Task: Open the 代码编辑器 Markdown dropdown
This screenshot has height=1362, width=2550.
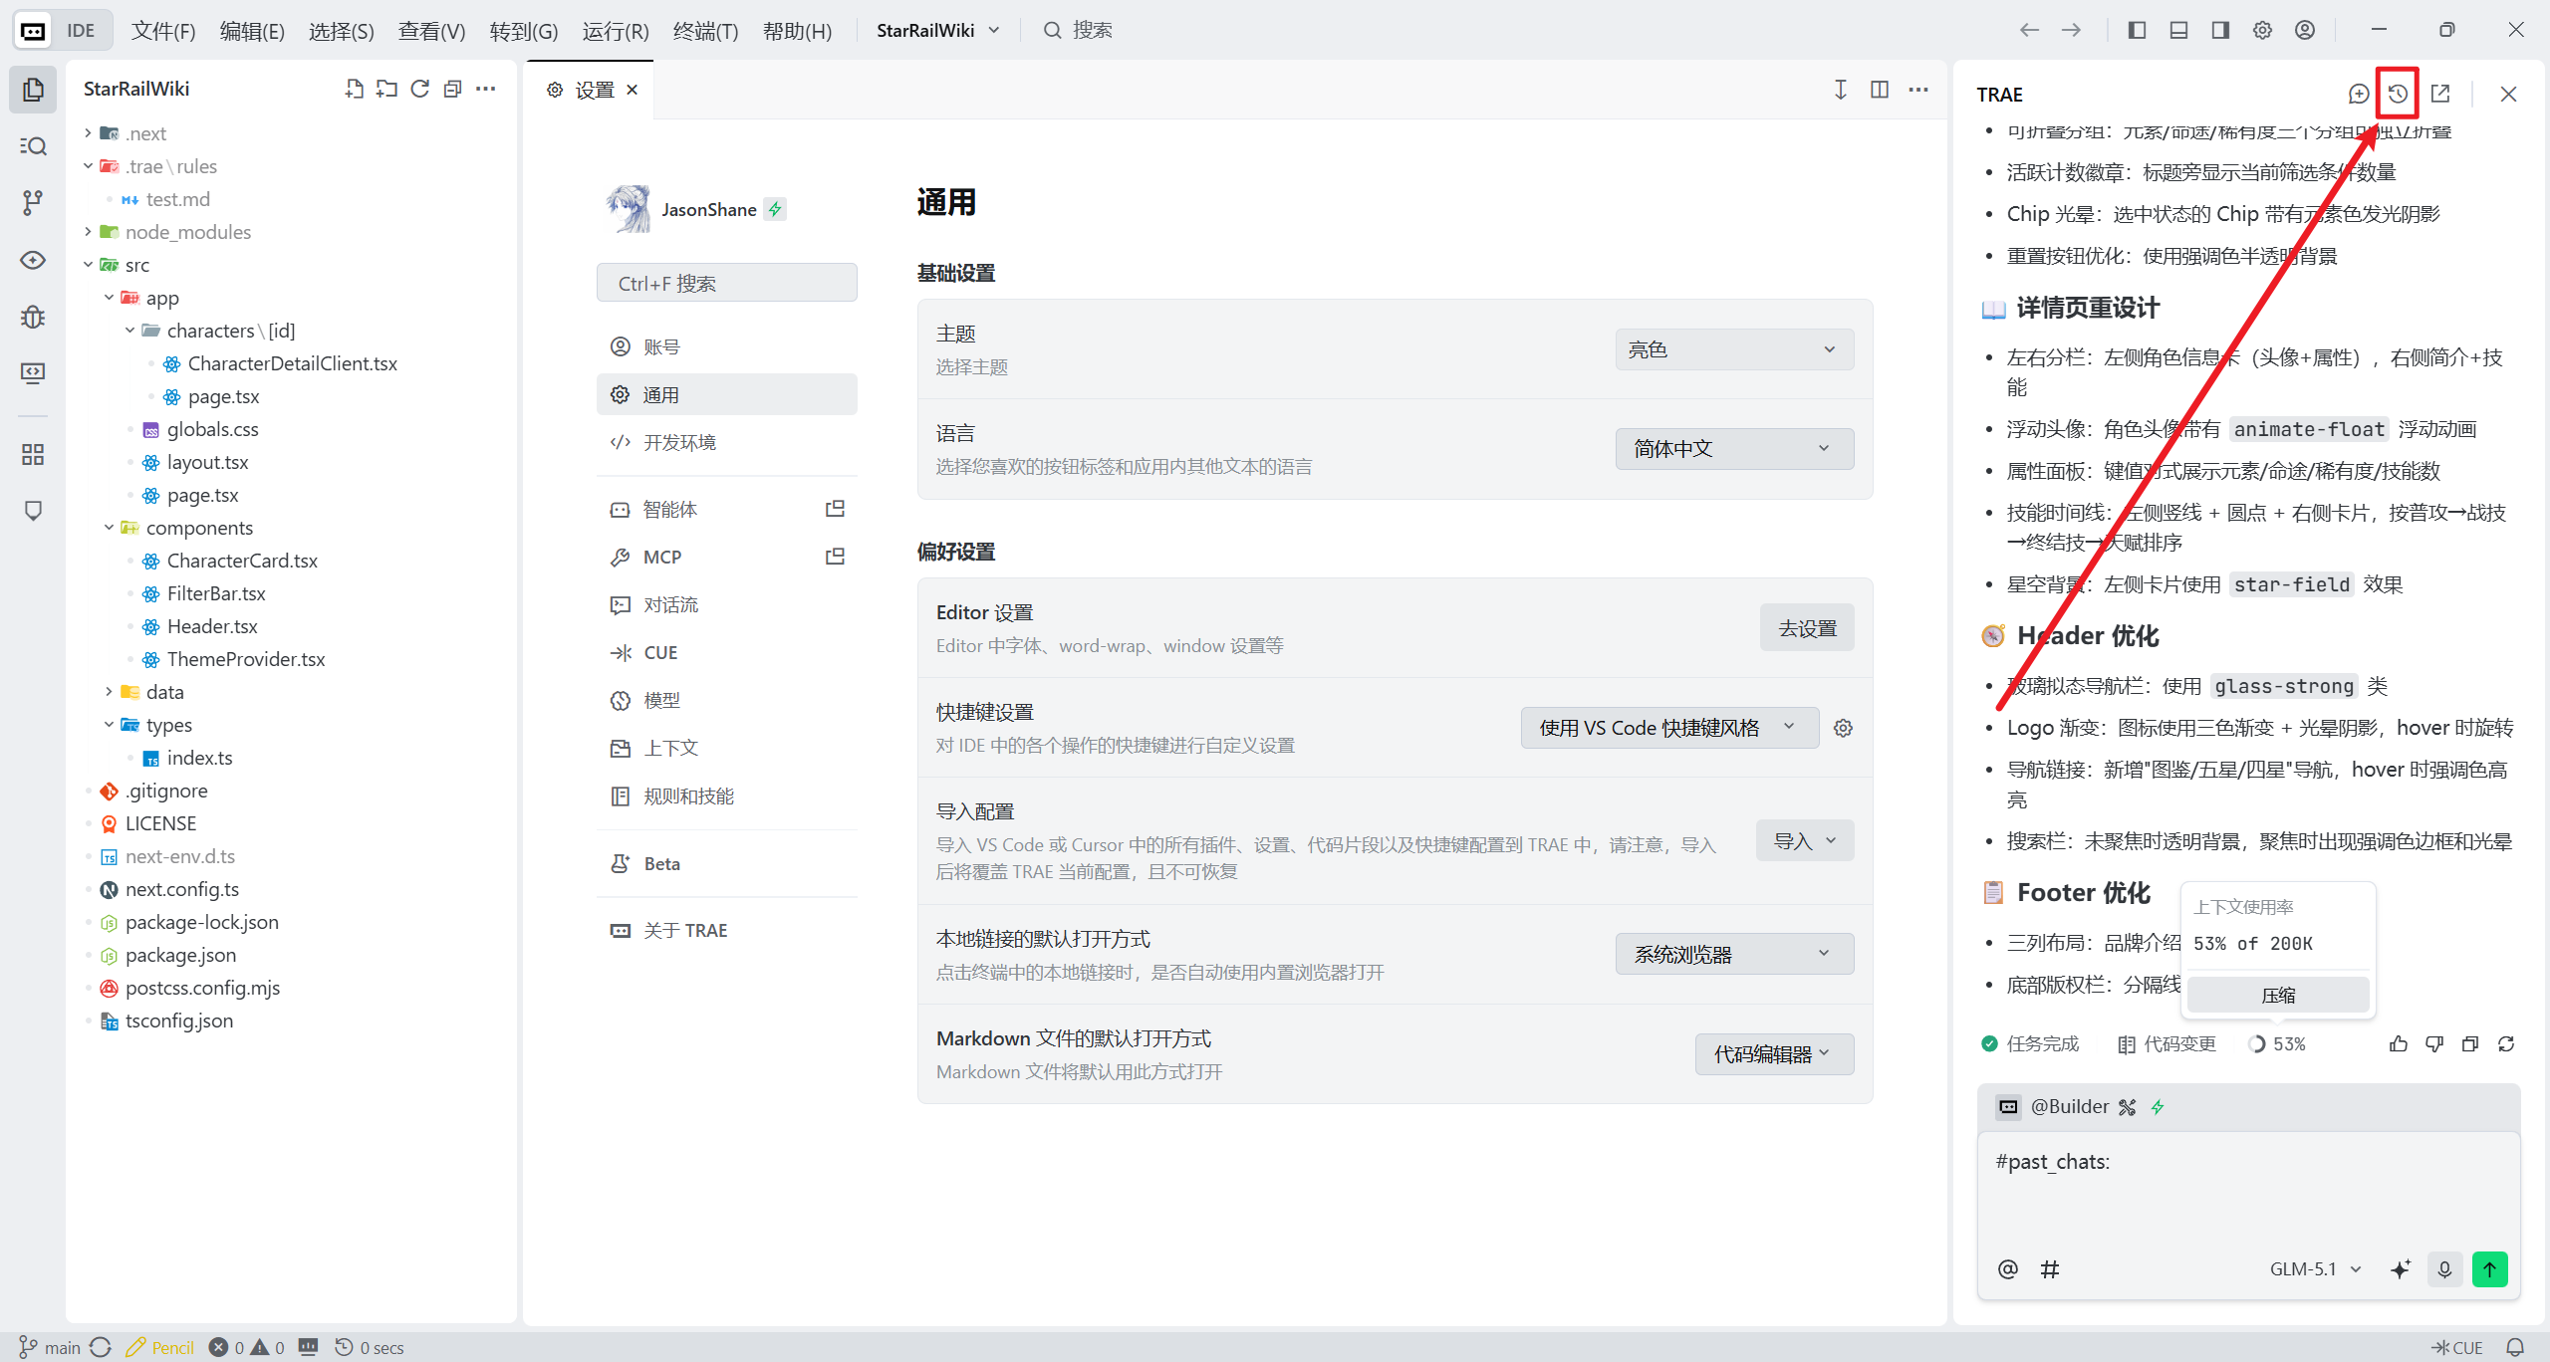Action: (1774, 1054)
